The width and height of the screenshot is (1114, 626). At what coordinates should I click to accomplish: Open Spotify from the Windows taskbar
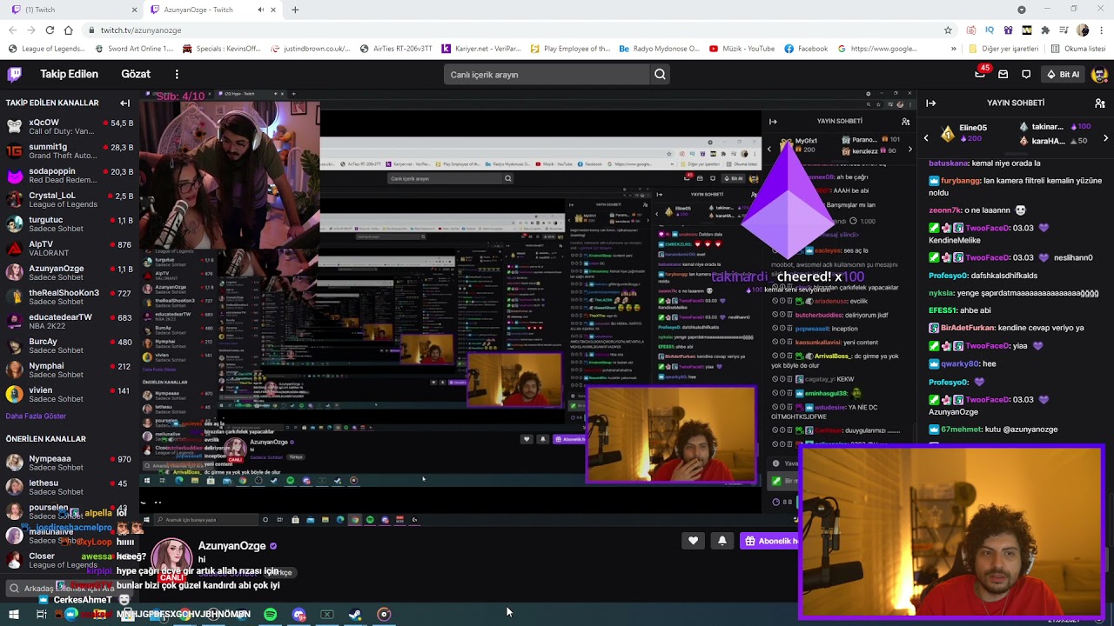click(x=271, y=615)
